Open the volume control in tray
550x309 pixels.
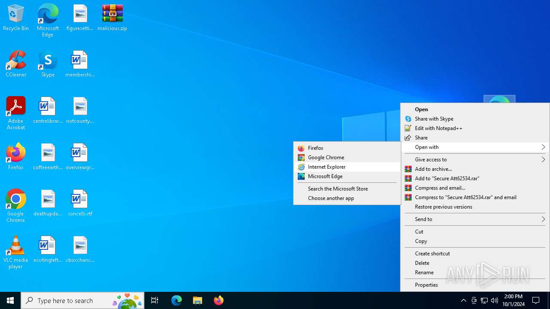coord(495,300)
